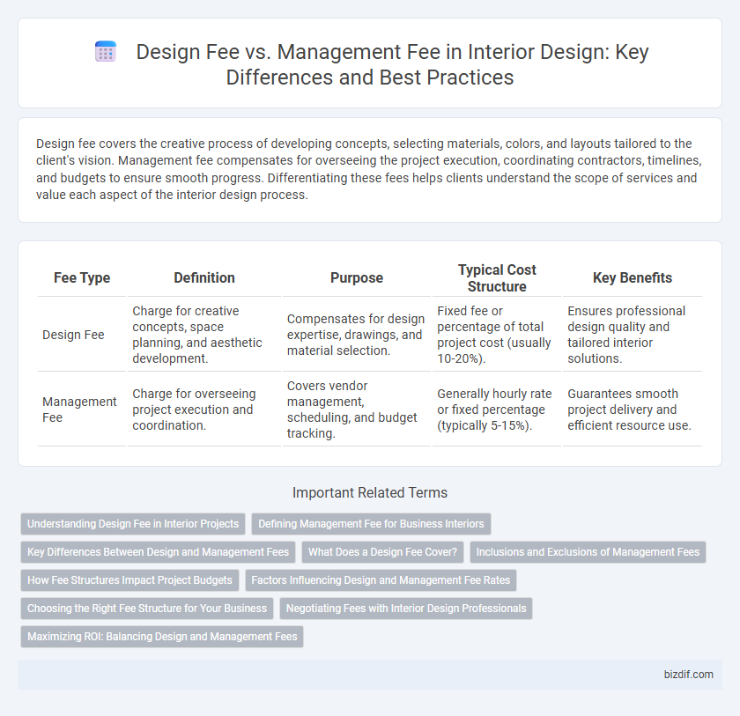
Task: Open 'What Does a Design Fee Cover?' tag
Action: (382, 552)
